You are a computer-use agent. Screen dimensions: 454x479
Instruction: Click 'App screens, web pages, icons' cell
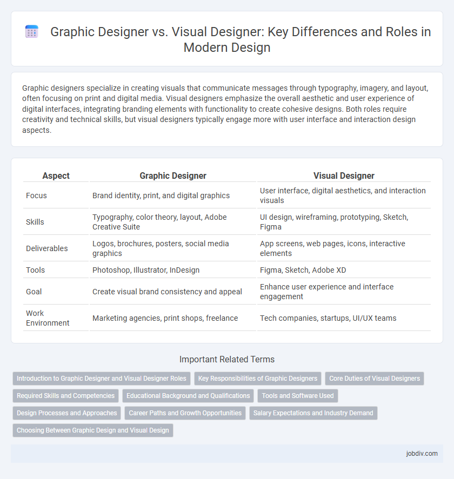344,248
